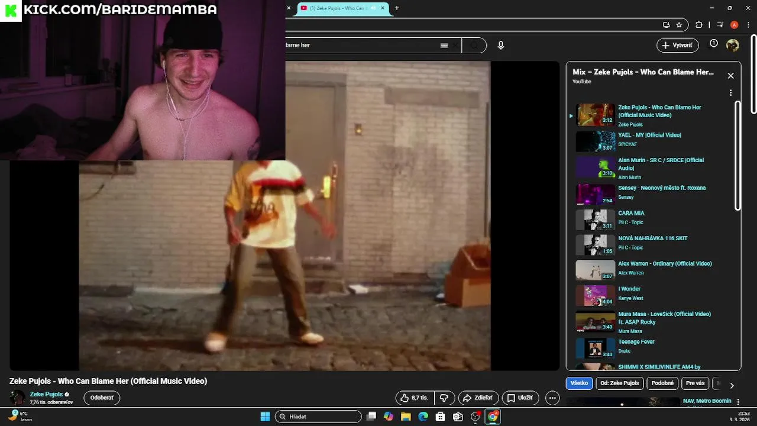Viewport: 757px width, 426px height.
Task: Click the Who Can Blame Her playlist thumbnail
Action: tap(596, 115)
